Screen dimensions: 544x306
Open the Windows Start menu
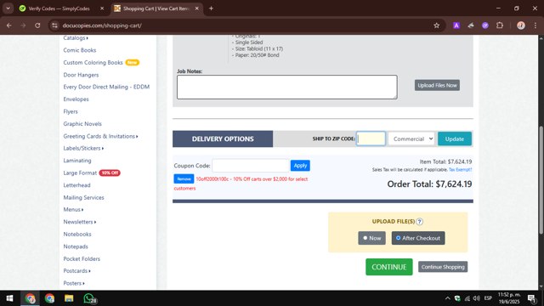[9, 298]
